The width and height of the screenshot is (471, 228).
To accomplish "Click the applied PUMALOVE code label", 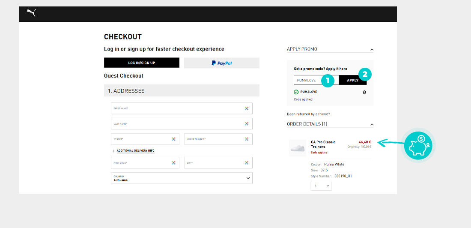I will coord(308,92).
